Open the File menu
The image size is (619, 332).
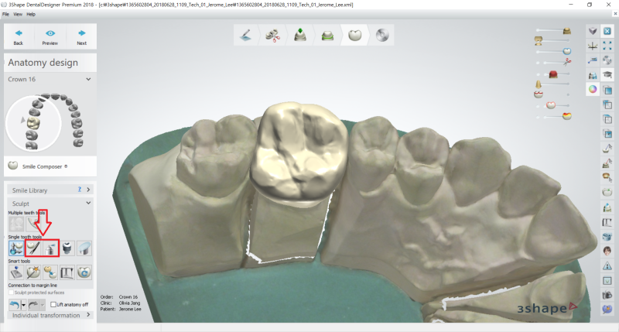point(5,14)
